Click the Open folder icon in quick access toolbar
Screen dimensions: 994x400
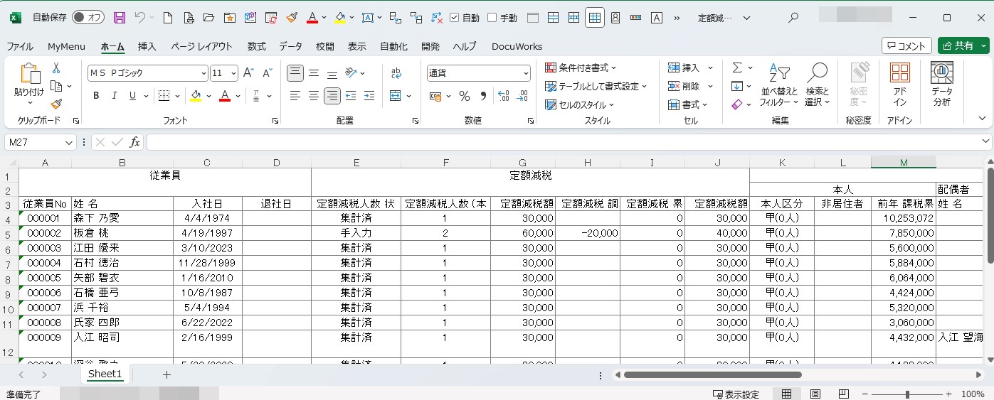point(208,18)
